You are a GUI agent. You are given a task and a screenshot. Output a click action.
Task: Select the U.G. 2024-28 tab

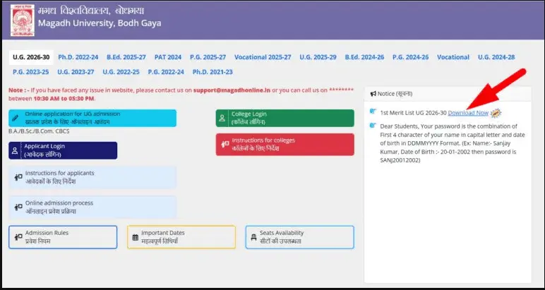496,57
